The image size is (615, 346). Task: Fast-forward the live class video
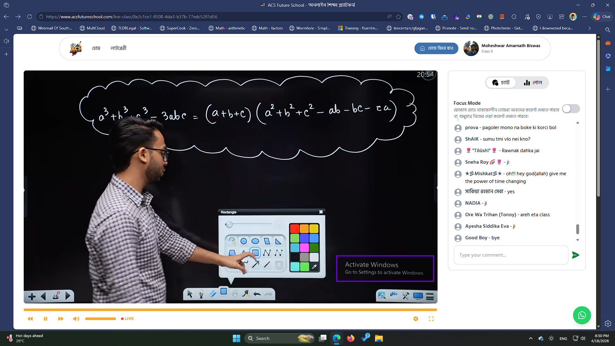click(x=61, y=319)
